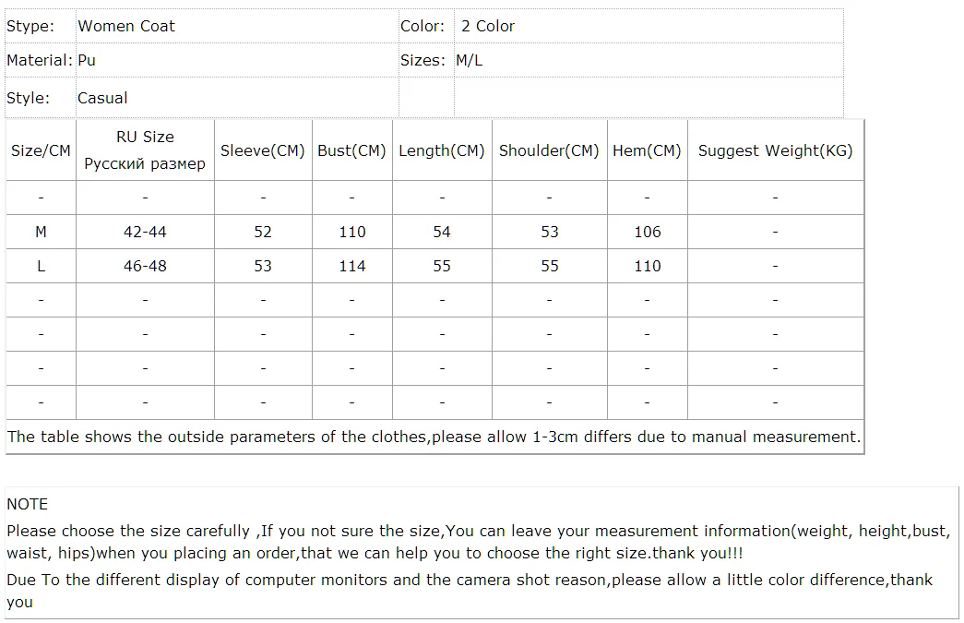Click the '42-44' RU size cell
This screenshot has height=623, width=964.
coord(146,232)
